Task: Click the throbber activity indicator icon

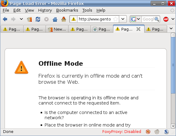Action: pos(172,10)
